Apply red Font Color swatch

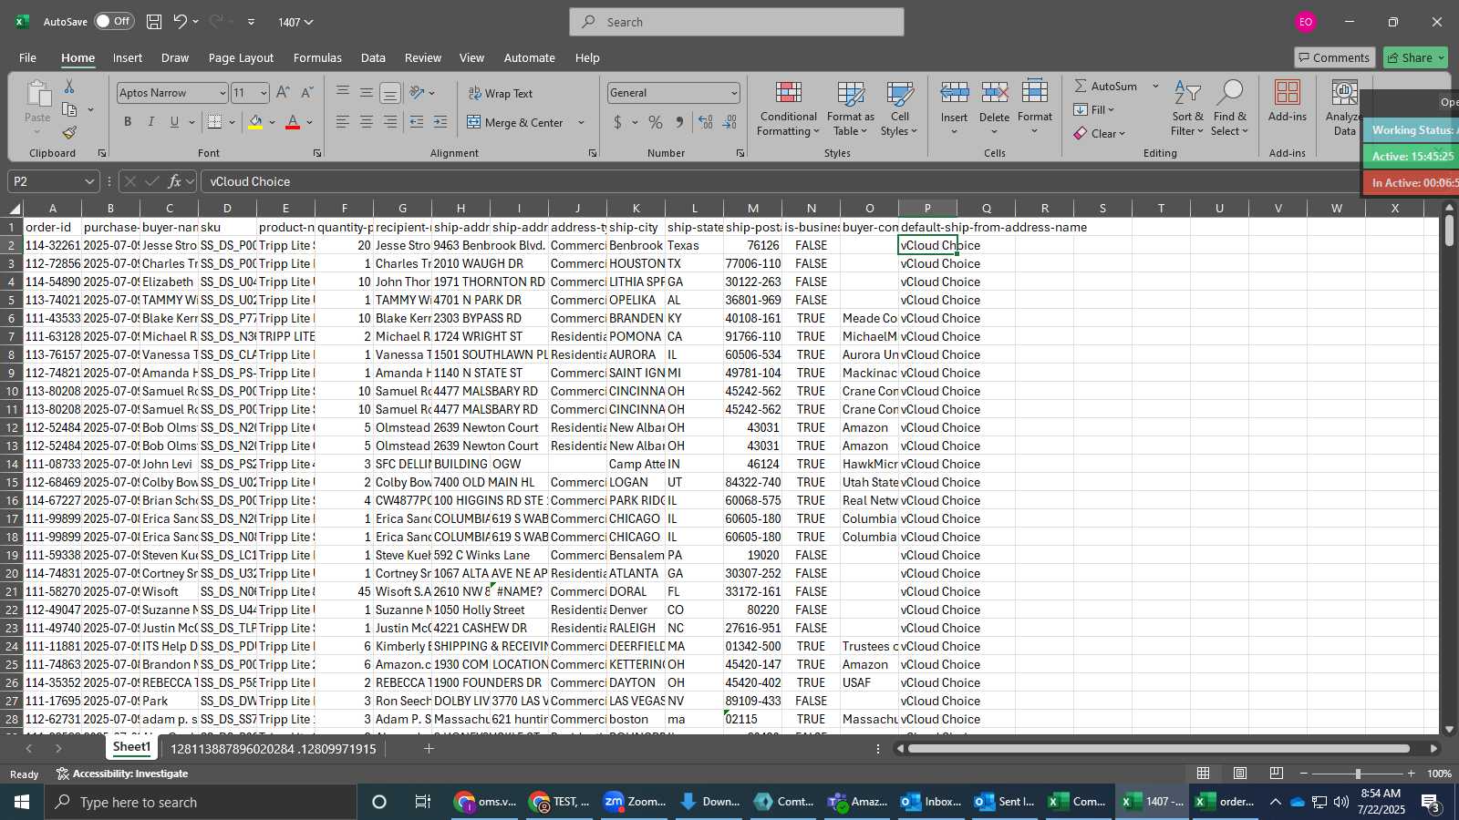pos(293,122)
